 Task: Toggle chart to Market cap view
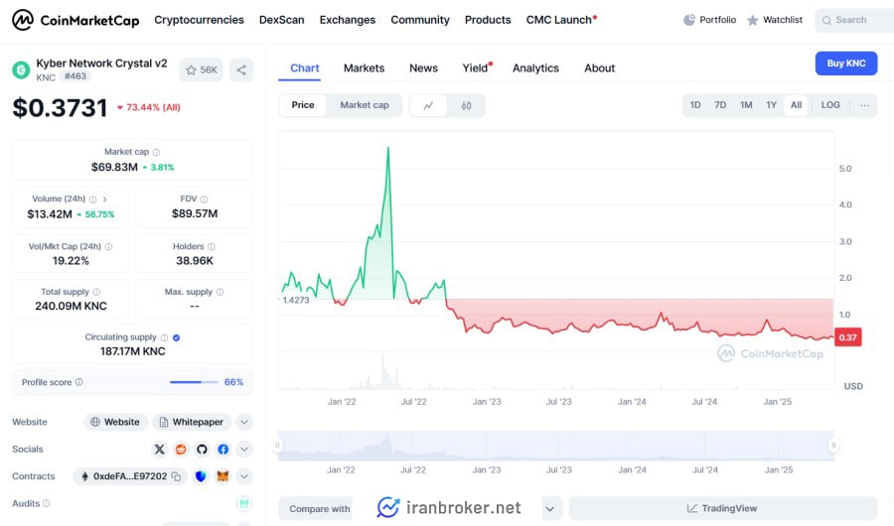pos(364,105)
